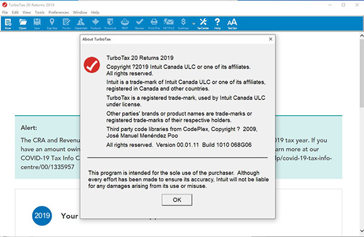The height and width of the screenshot is (237, 364).
Task: Expand the small arrow beside Summary
Action: tap(194, 24)
